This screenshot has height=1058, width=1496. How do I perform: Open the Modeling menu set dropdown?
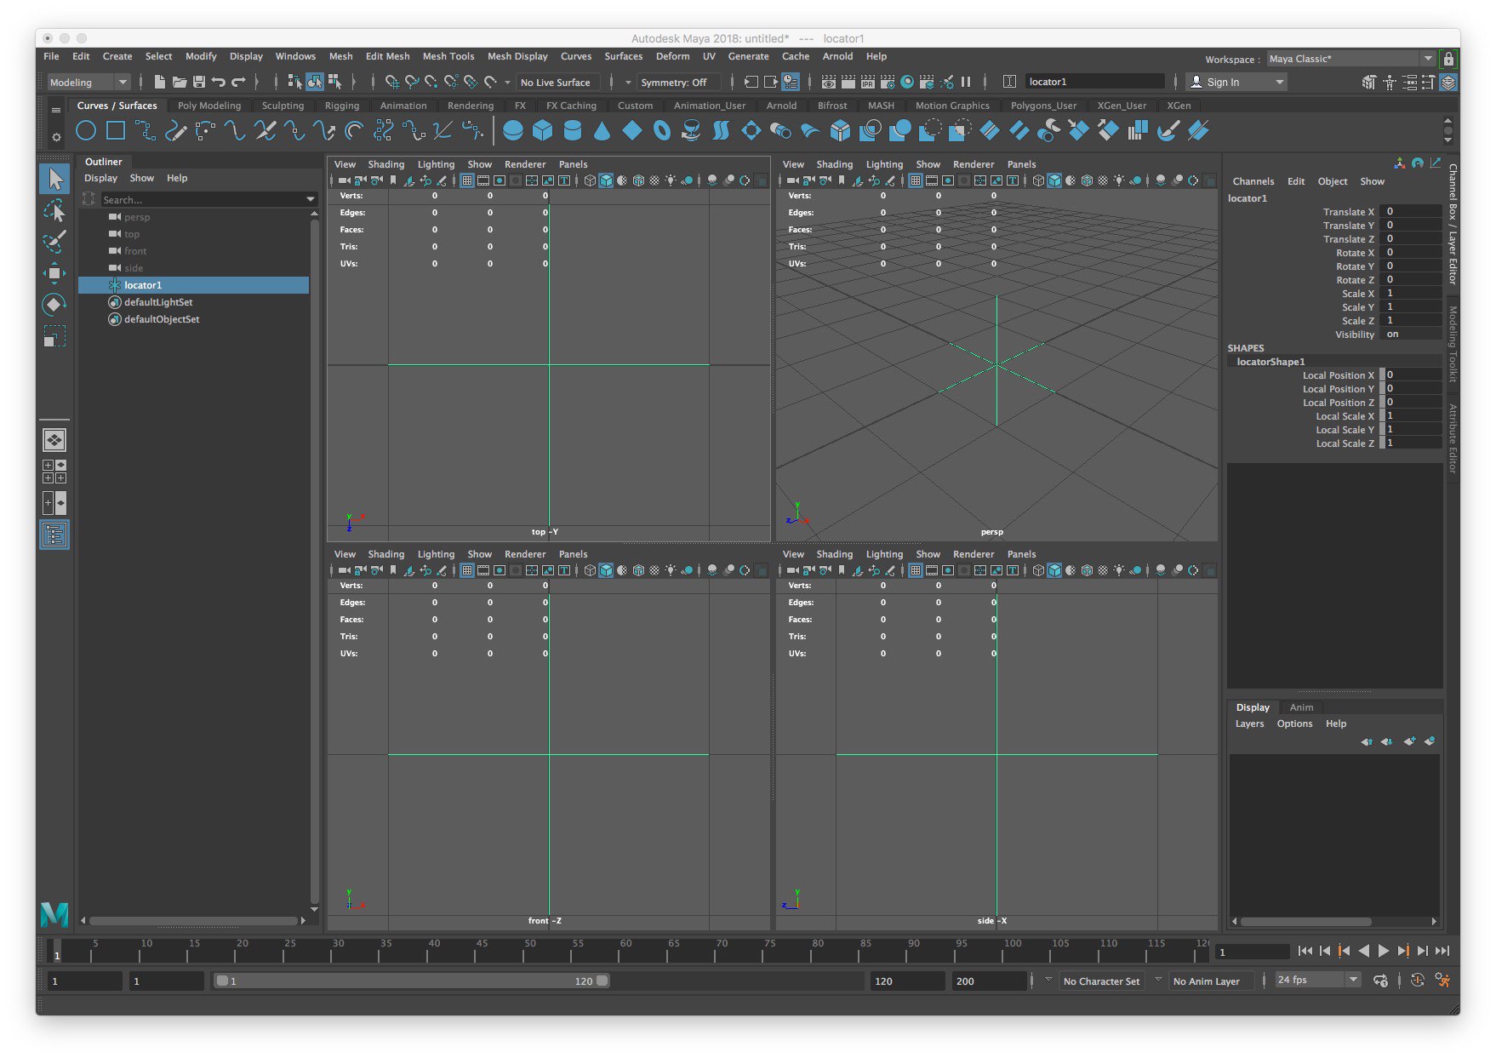88,82
